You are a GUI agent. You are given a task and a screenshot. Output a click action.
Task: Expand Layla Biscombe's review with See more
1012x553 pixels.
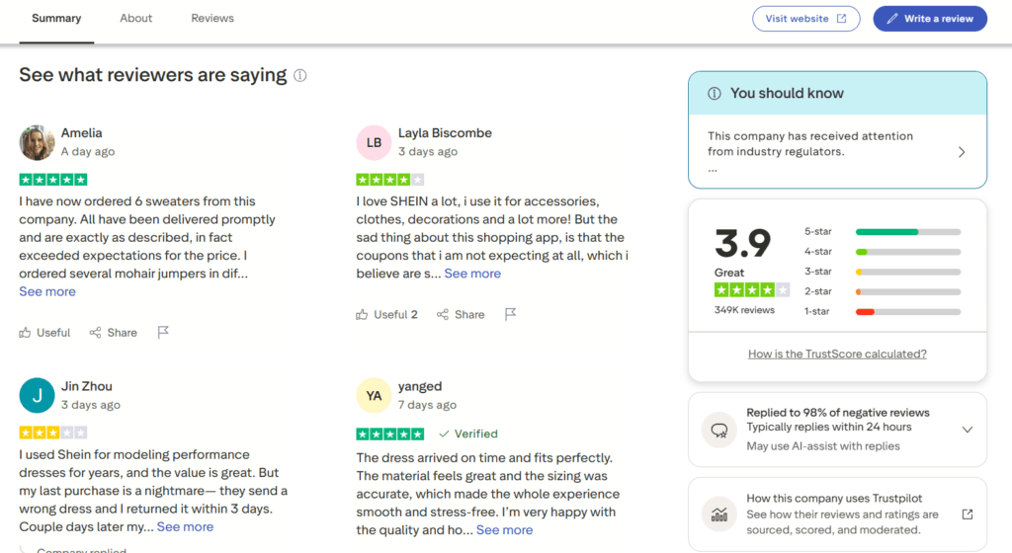click(x=472, y=274)
